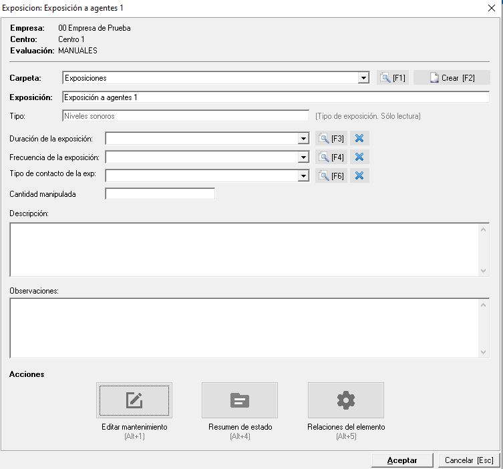The image size is (503, 469).
Task: Expand the Duración de la exposición dropdown
Action: pos(303,139)
